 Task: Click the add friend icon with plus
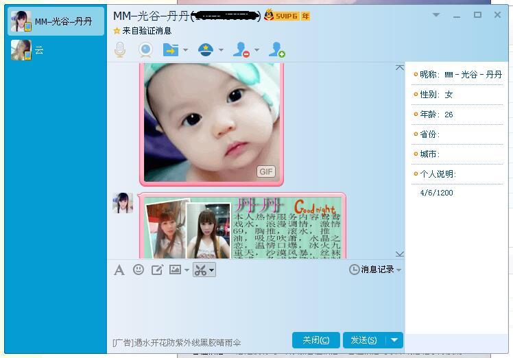[276, 50]
